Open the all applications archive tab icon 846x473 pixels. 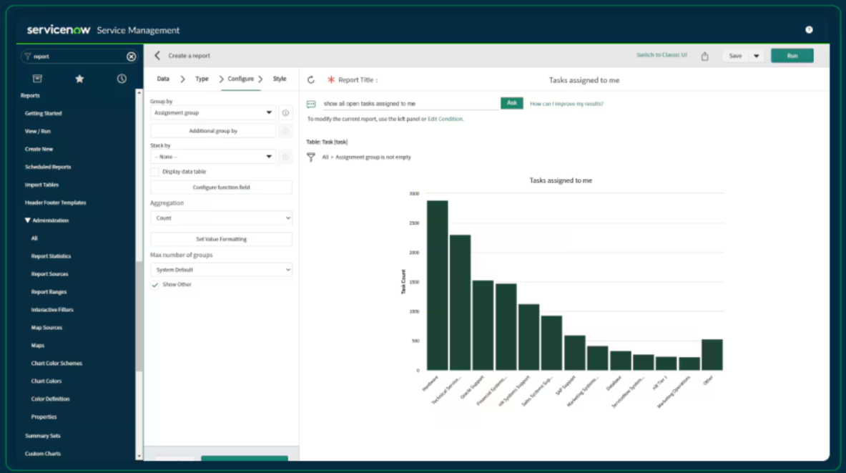[37, 79]
